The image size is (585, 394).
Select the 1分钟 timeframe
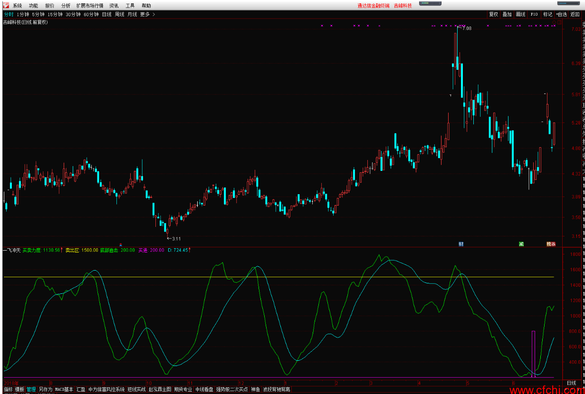[x=23, y=14]
